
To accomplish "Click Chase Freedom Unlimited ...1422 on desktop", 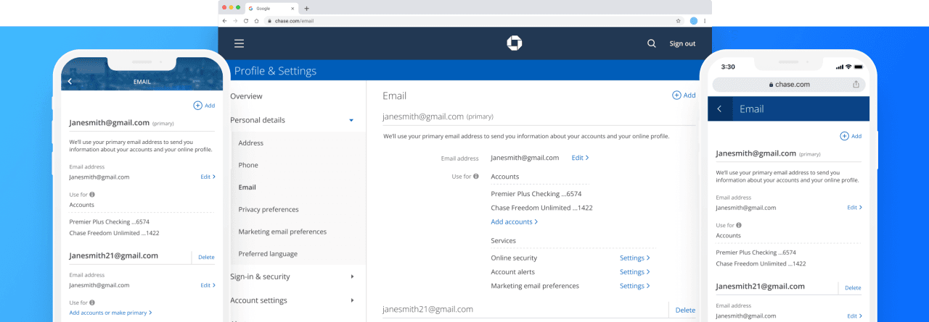I will (x=541, y=208).
